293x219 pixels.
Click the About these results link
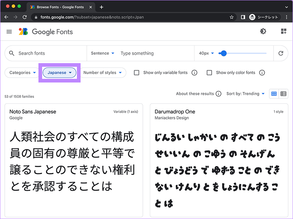195,94
